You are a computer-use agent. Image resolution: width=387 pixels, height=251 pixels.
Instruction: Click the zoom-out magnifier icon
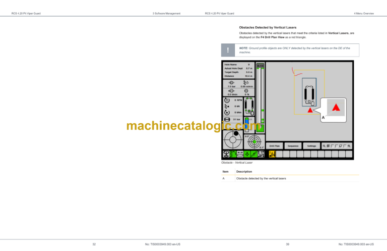(x=324, y=146)
